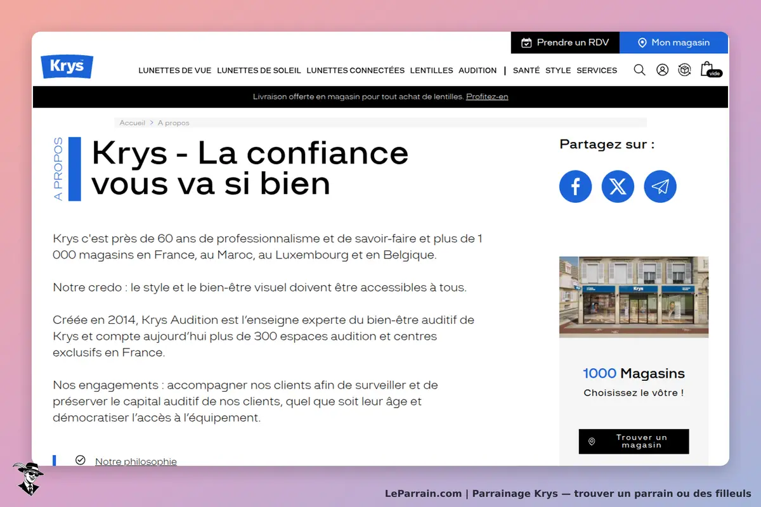
Task: Open the Lentilles menu
Action: tap(431, 70)
